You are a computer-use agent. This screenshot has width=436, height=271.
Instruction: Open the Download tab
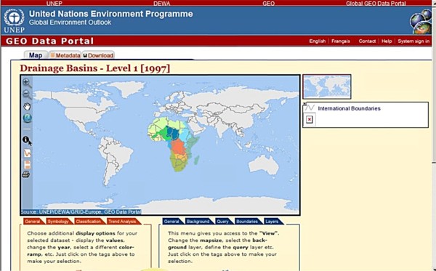(x=98, y=55)
